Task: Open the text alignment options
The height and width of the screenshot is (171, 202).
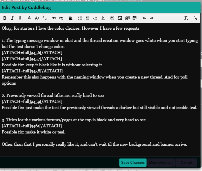Action: (x=70, y=18)
